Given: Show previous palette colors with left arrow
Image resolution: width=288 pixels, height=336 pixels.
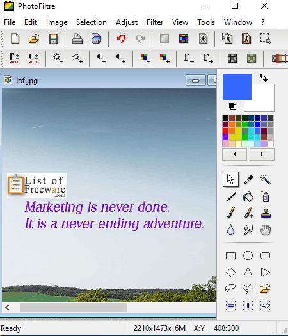Looking at the screenshot, I should click(235, 154).
